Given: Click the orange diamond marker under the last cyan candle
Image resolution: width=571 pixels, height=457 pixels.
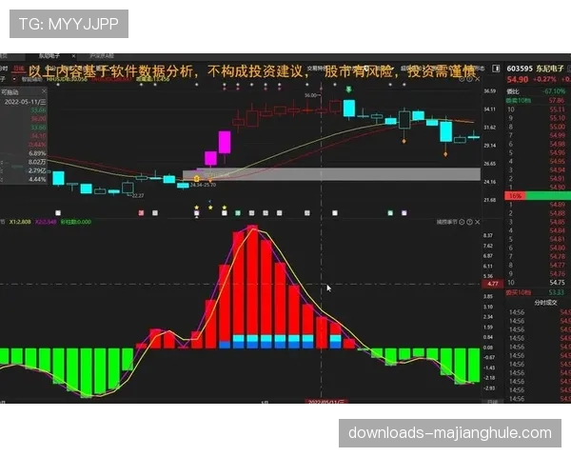Looking at the screenshot, I should pos(445,153).
